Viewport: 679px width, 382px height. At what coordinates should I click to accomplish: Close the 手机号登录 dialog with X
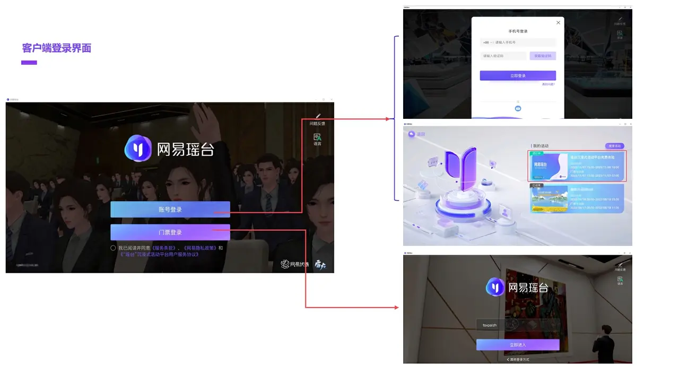point(558,23)
